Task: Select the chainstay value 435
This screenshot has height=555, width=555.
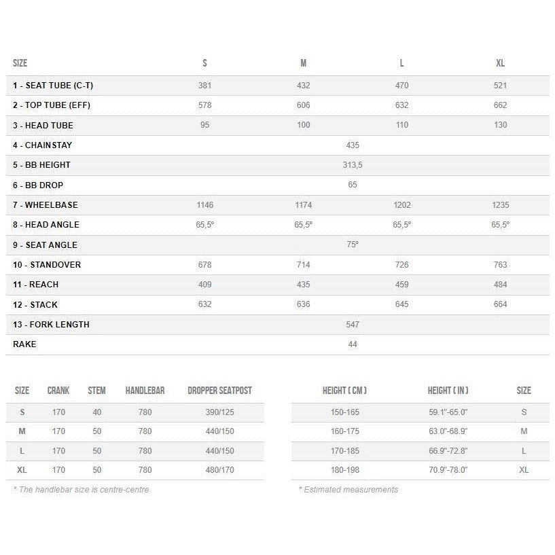Action: (352, 145)
